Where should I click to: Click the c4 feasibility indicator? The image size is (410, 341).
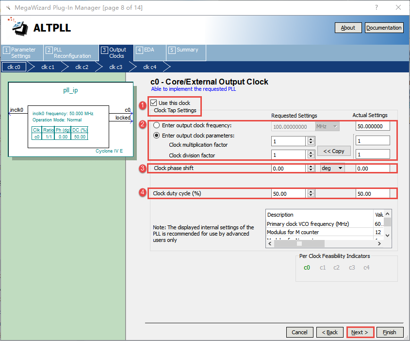tap(366, 268)
